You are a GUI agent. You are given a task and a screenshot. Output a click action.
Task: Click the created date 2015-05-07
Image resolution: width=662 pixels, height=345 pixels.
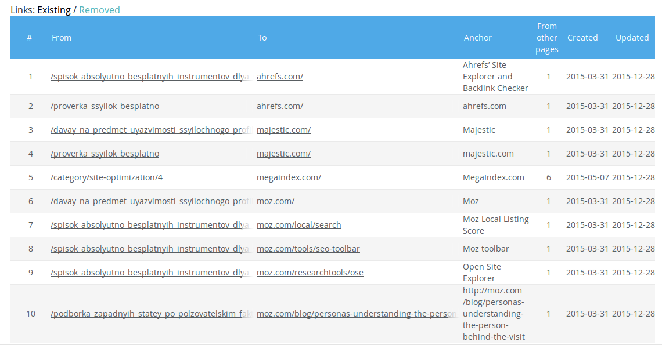587,177
